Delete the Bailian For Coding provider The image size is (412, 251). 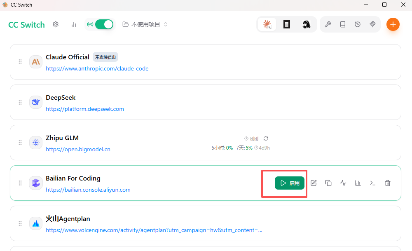[x=388, y=183]
